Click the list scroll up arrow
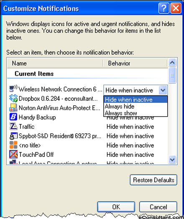The image size is (184, 219). pyautogui.click(x=172, y=62)
